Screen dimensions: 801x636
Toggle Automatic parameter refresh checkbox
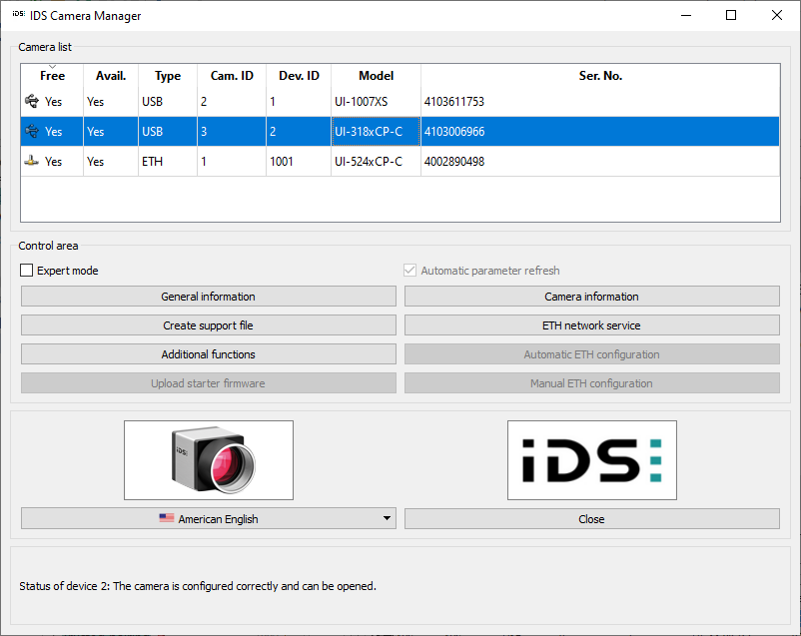pos(409,271)
